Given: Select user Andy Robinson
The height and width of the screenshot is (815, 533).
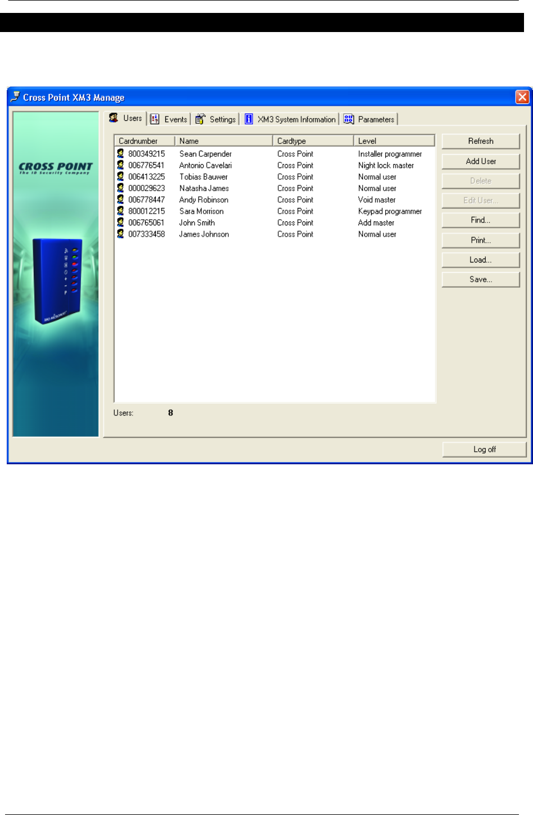Looking at the screenshot, I should pos(204,200).
